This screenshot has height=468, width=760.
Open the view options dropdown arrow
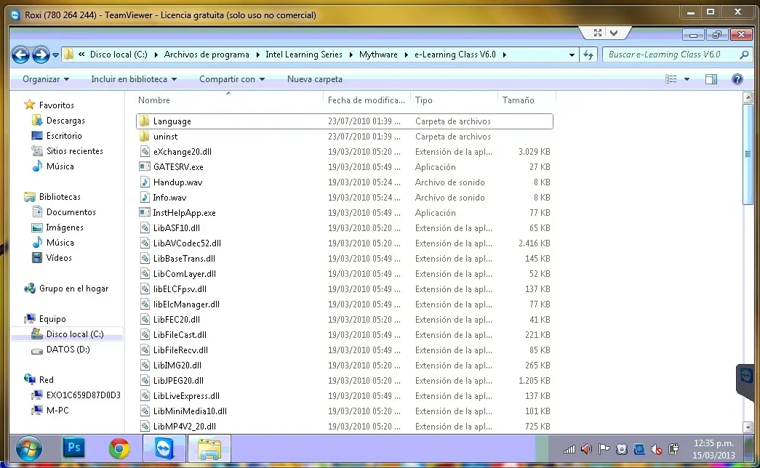[687, 79]
